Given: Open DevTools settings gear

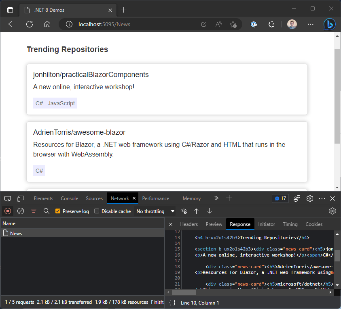Looking at the screenshot, I should coord(310,198).
